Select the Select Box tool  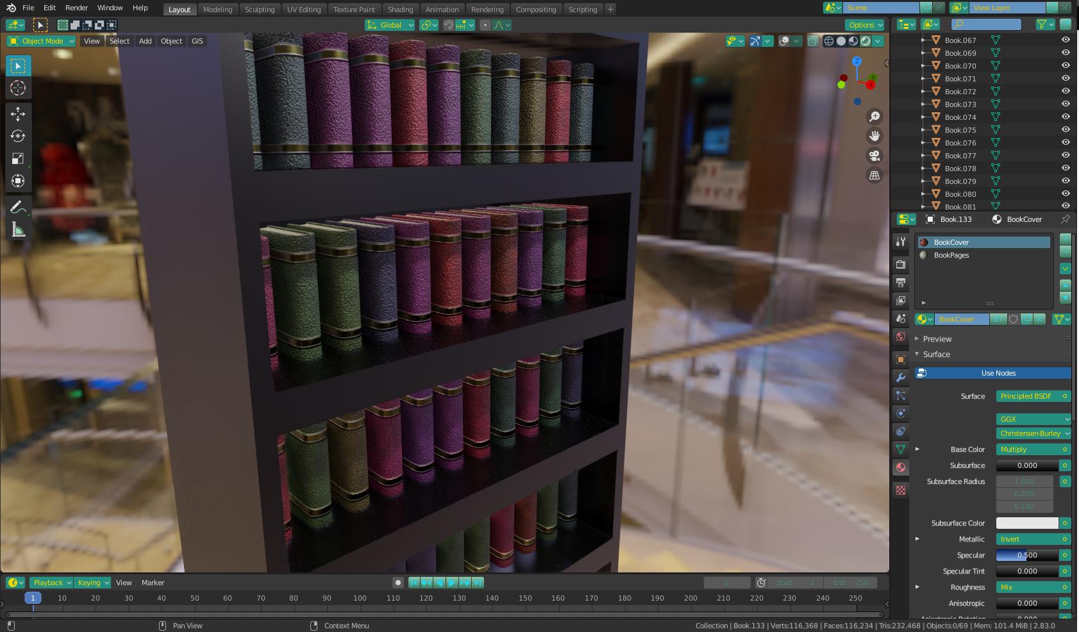tap(18, 66)
